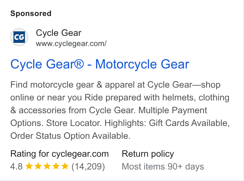Screen dimensions: 244x181
Task: Click the www.cyclegear.com/ URL text
Action: point(71,44)
